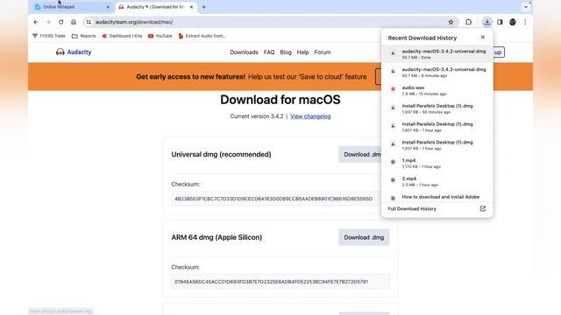Switch to the Online Notepad tab
Screen dimensions: 561x315
click(72, 7)
